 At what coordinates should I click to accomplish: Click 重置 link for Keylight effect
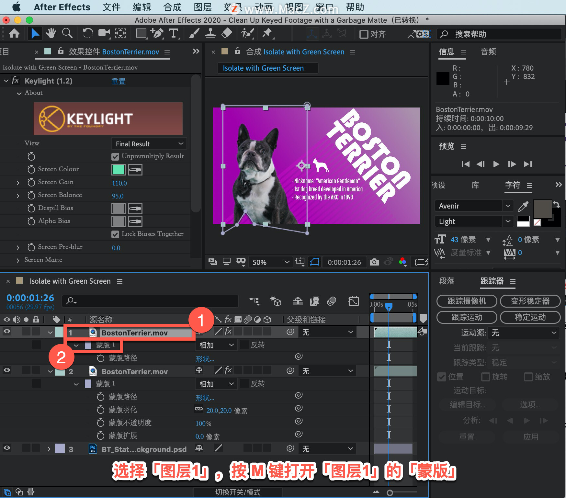[119, 81]
